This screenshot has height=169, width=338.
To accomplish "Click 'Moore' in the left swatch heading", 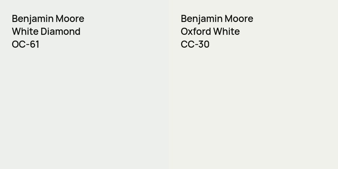I will (70, 19).
